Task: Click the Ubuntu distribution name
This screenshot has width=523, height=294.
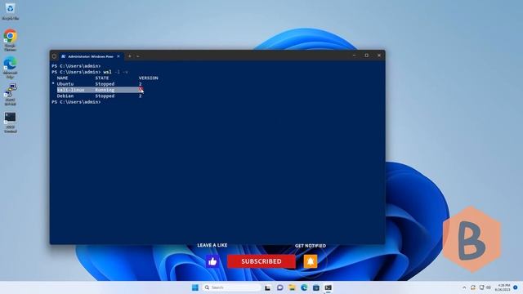Action: coord(65,84)
